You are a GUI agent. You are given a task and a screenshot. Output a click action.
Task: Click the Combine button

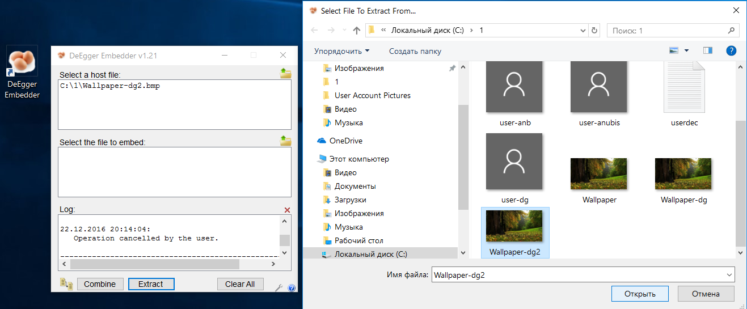(x=100, y=284)
